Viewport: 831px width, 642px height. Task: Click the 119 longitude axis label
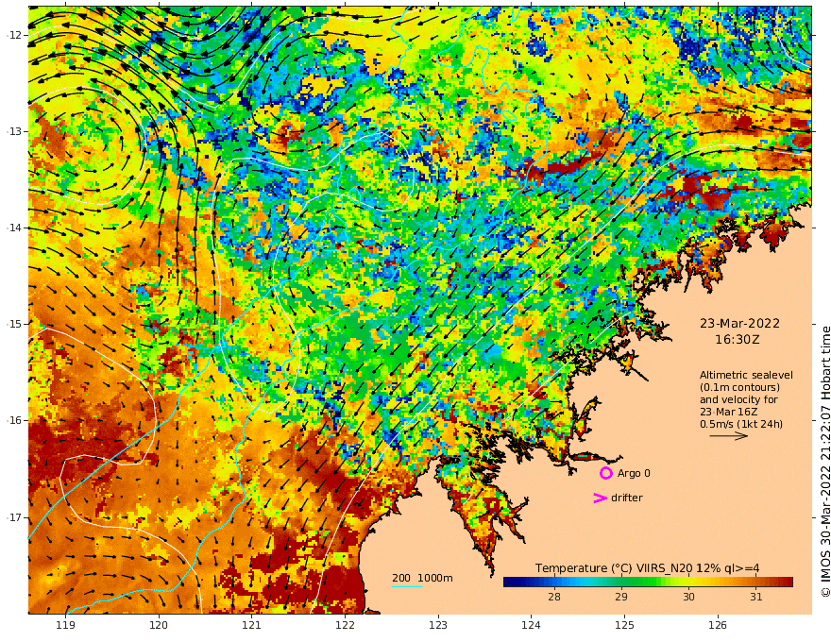(x=66, y=625)
